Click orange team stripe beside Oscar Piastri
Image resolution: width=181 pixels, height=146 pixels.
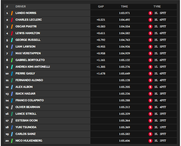(x=12, y=27)
